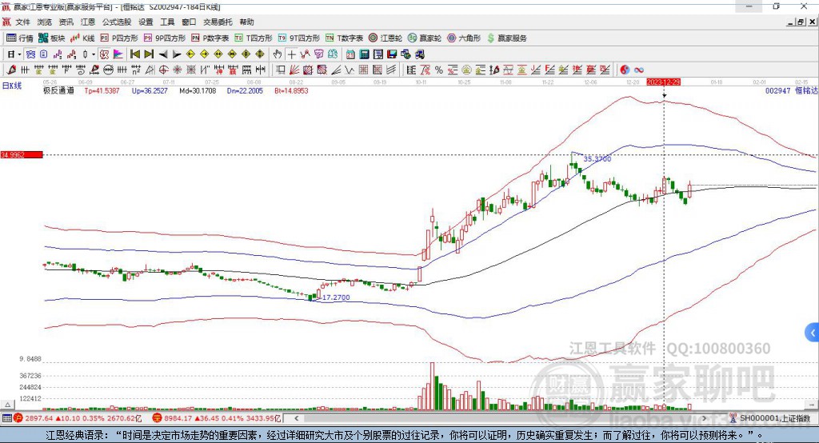
Task: Click the red-blue infinity loop icon
Action: click(639, 70)
